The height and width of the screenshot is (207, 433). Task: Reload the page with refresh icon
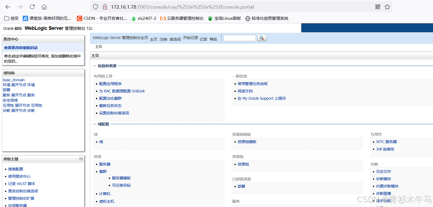[x=32, y=7]
